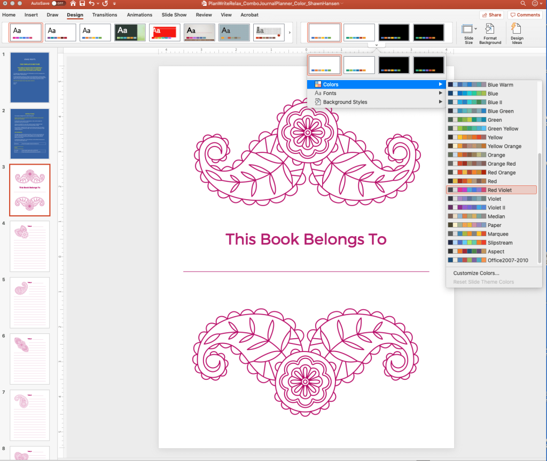547x461 pixels.
Task: Choose the Blue Warm color scheme
Action: tap(491, 85)
